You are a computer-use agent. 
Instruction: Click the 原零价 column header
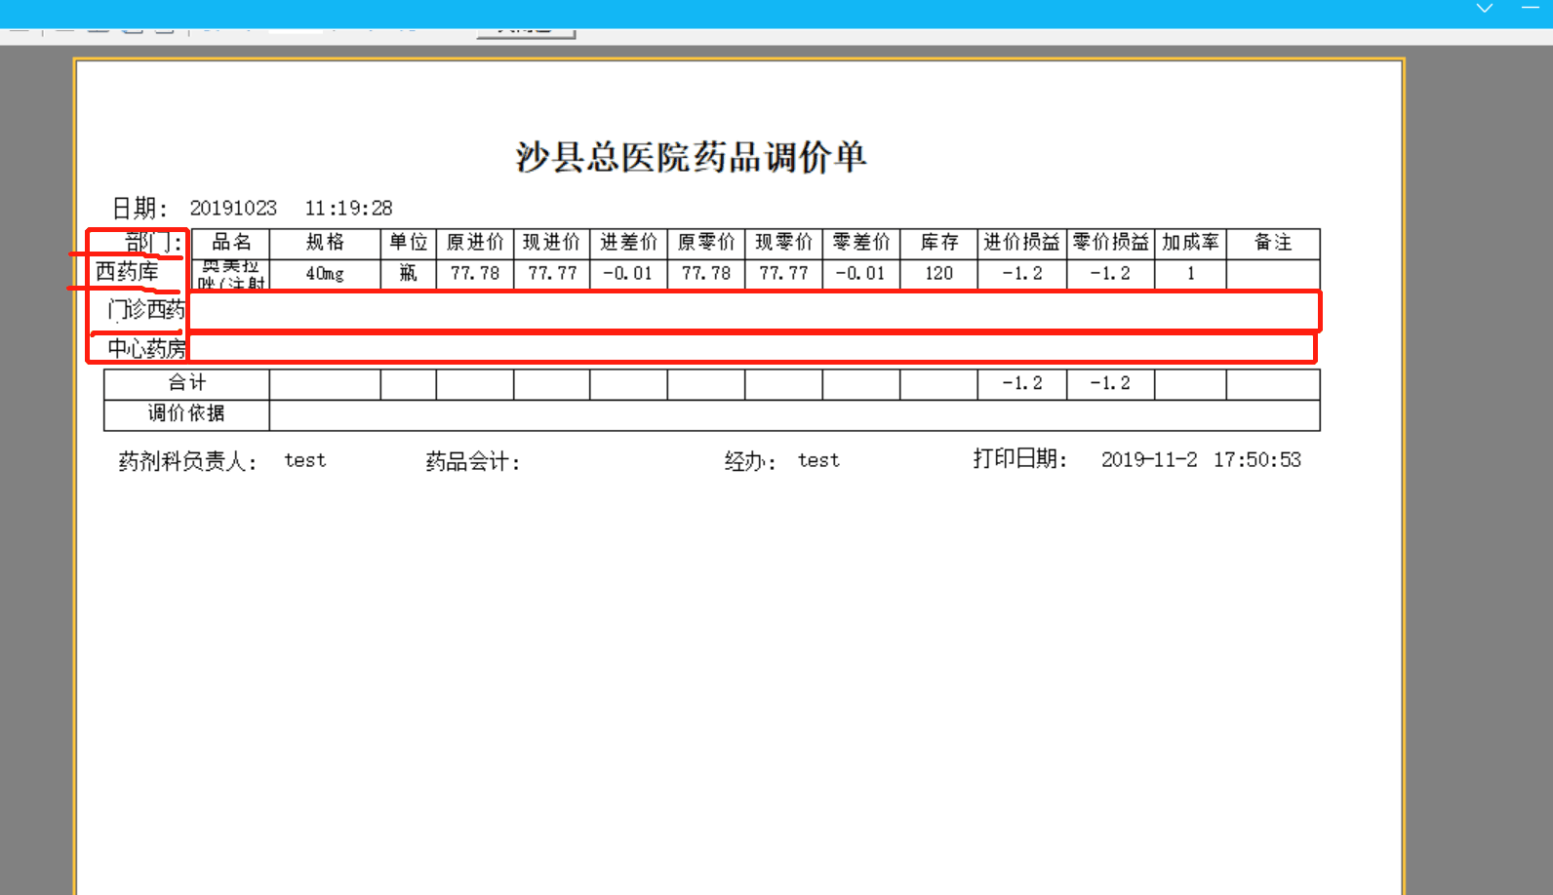pyautogui.click(x=706, y=243)
